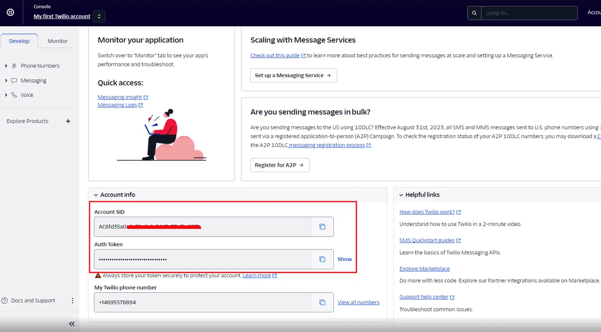
Task: Click the search magnifier icon
Action: pyautogui.click(x=474, y=13)
